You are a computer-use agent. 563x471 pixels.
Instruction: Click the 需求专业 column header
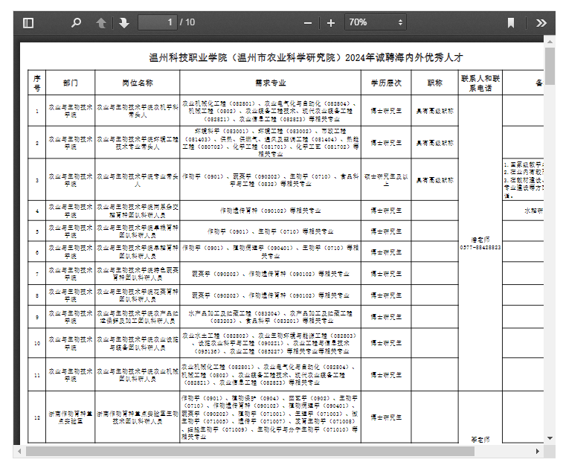(x=271, y=83)
